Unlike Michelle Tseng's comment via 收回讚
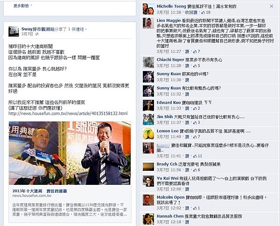The image size is (280, 226). (191, 12)
